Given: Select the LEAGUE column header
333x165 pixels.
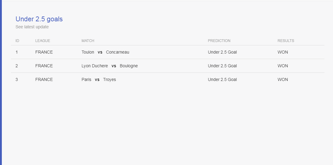Looking at the screenshot, I should (43, 41).
